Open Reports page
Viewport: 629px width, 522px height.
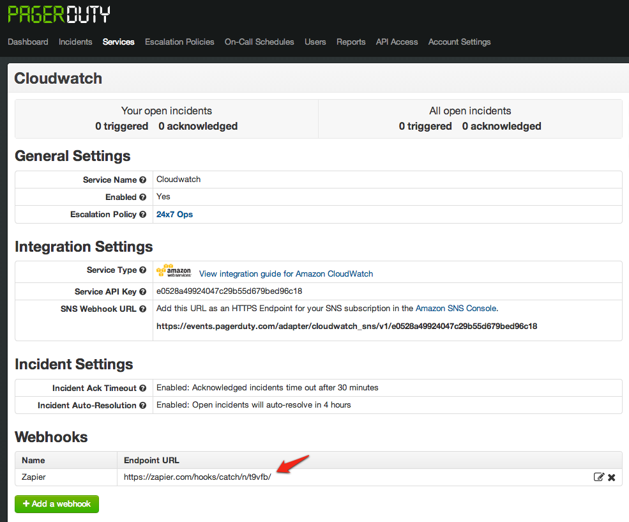point(351,42)
